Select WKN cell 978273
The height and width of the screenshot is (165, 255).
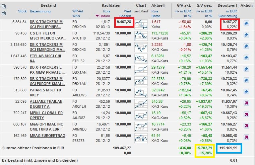tap(78, 141)
